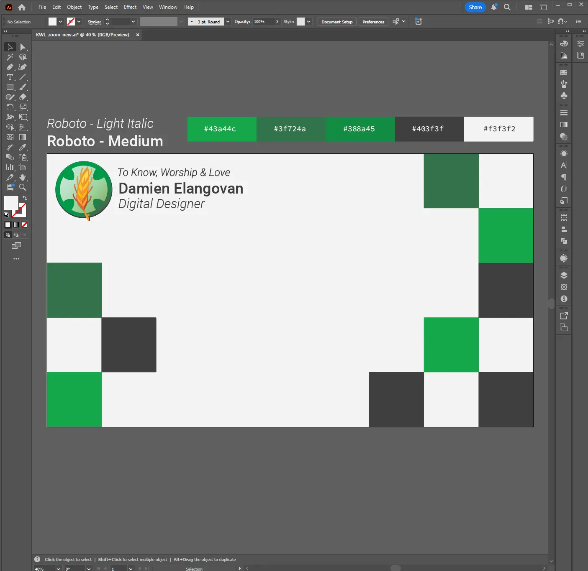
Task: Select the Pen tool
Action: [10, 67]
